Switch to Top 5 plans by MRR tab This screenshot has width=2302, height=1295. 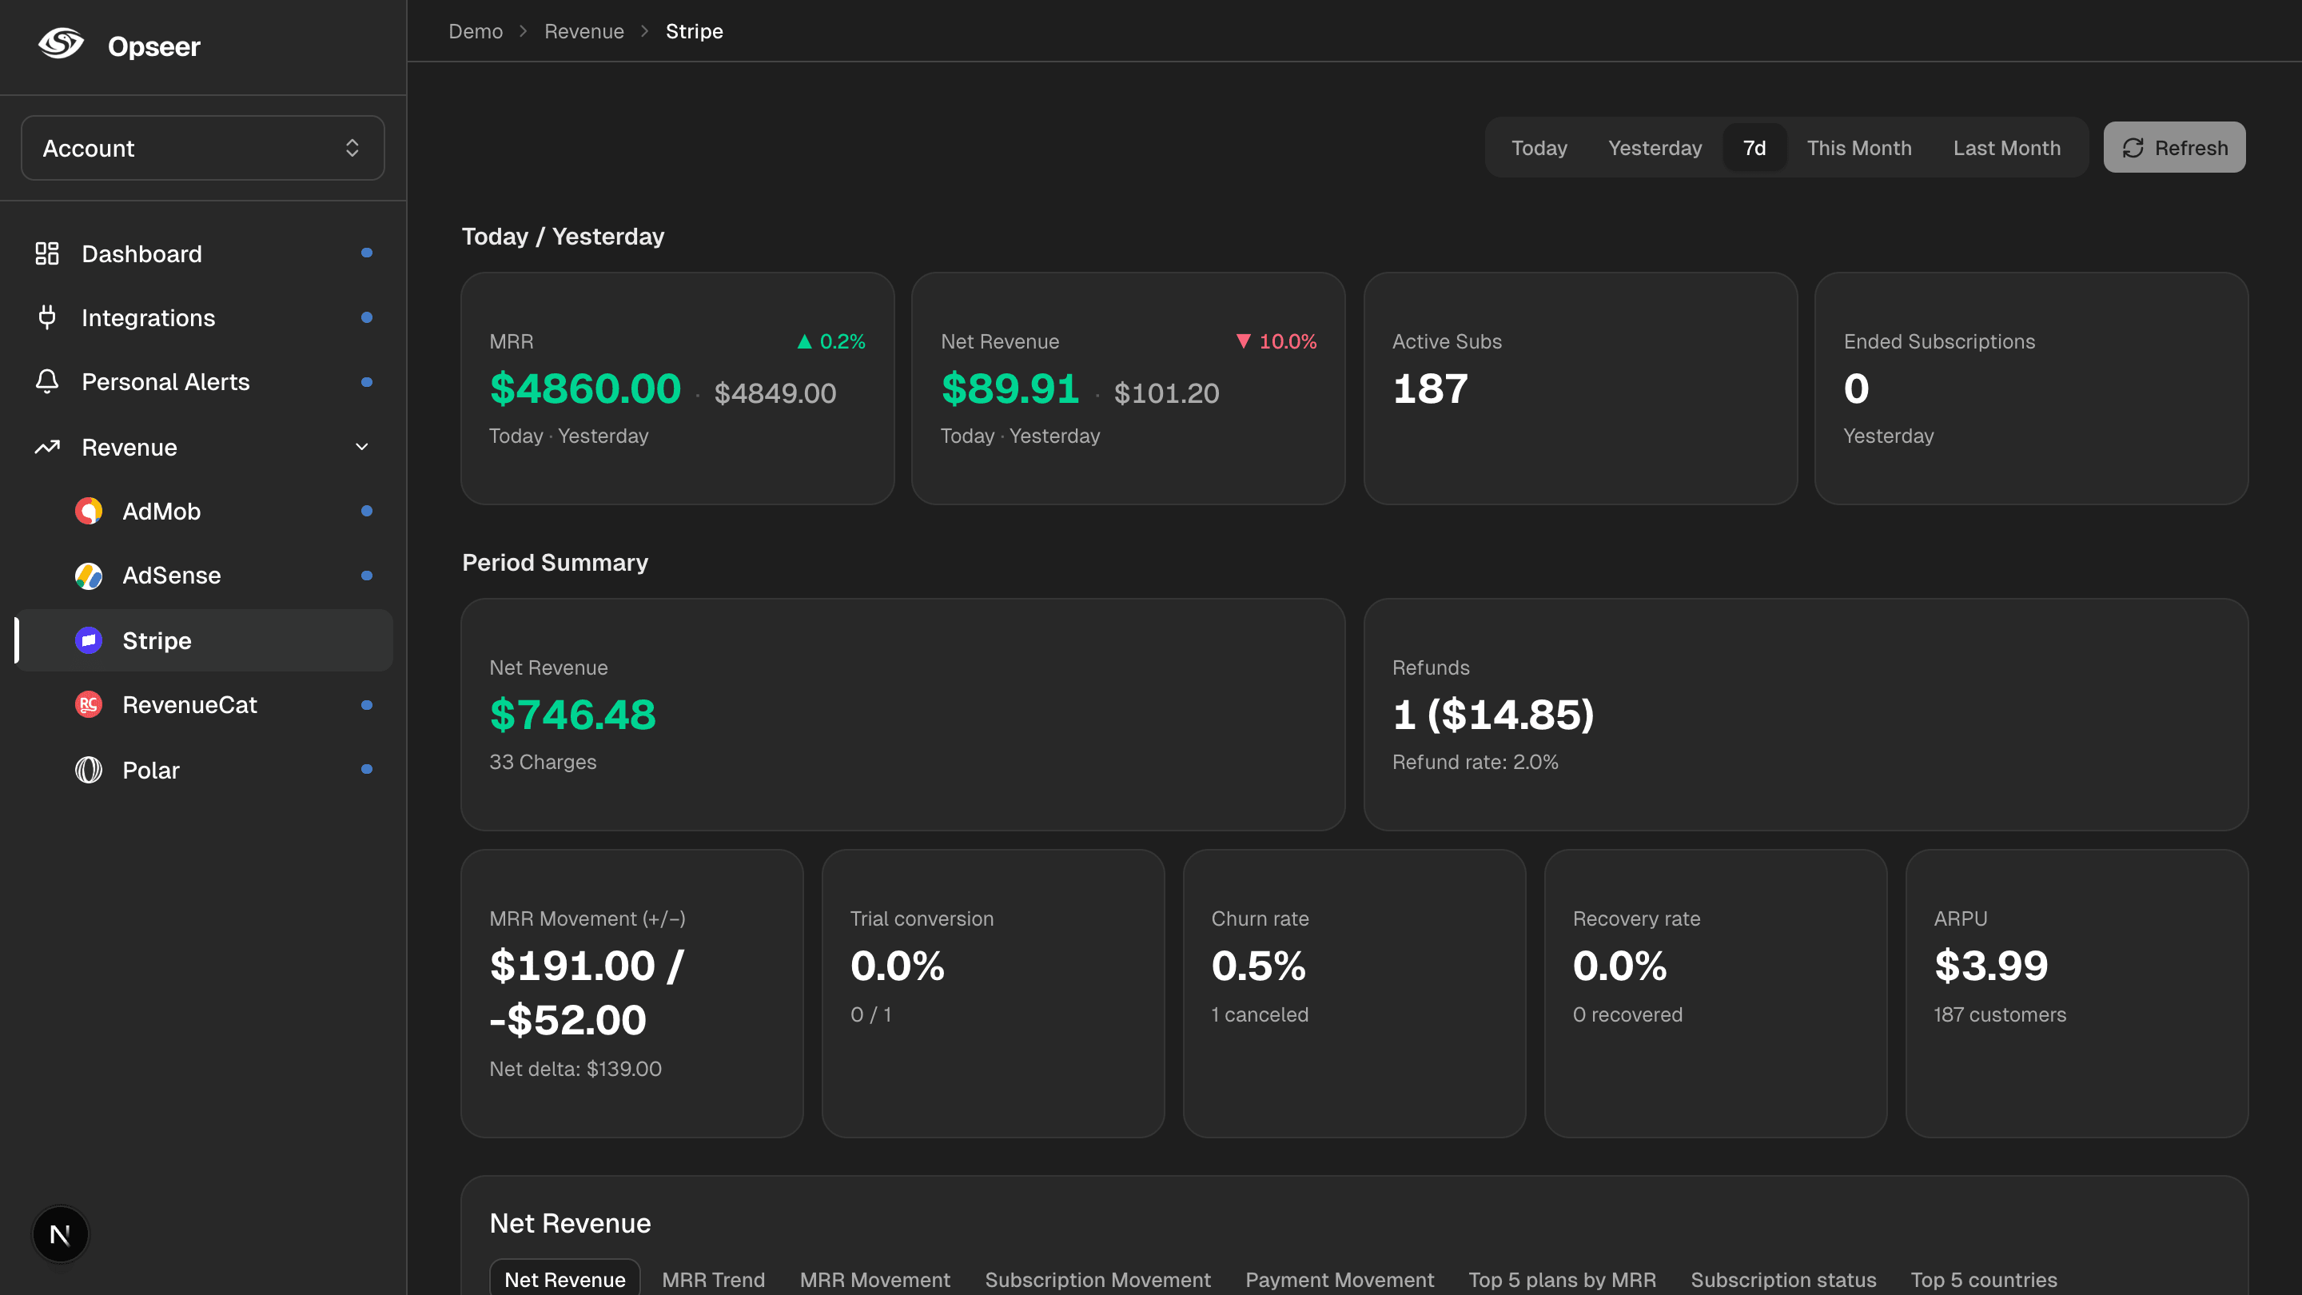(x=1562, y=1279)
